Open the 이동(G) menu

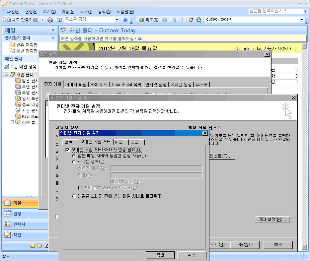pos(68,12)
